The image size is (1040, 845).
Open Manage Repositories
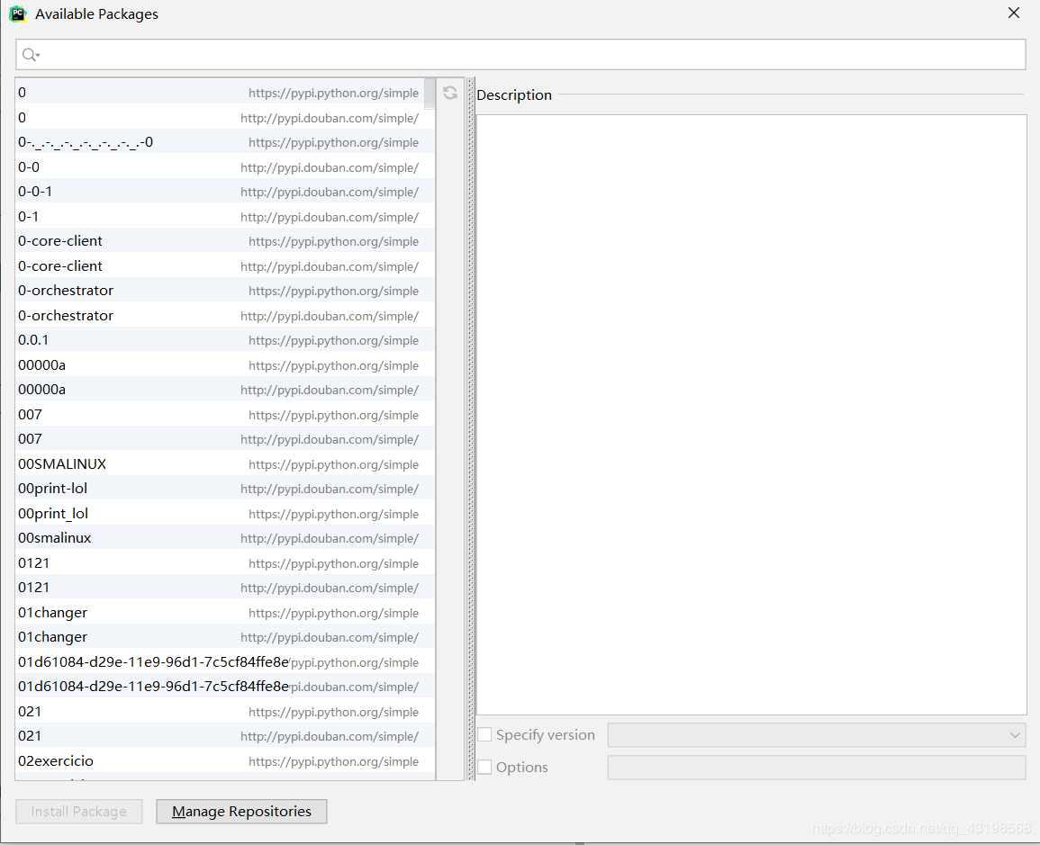pyautogui.click(x=241, y=811)
